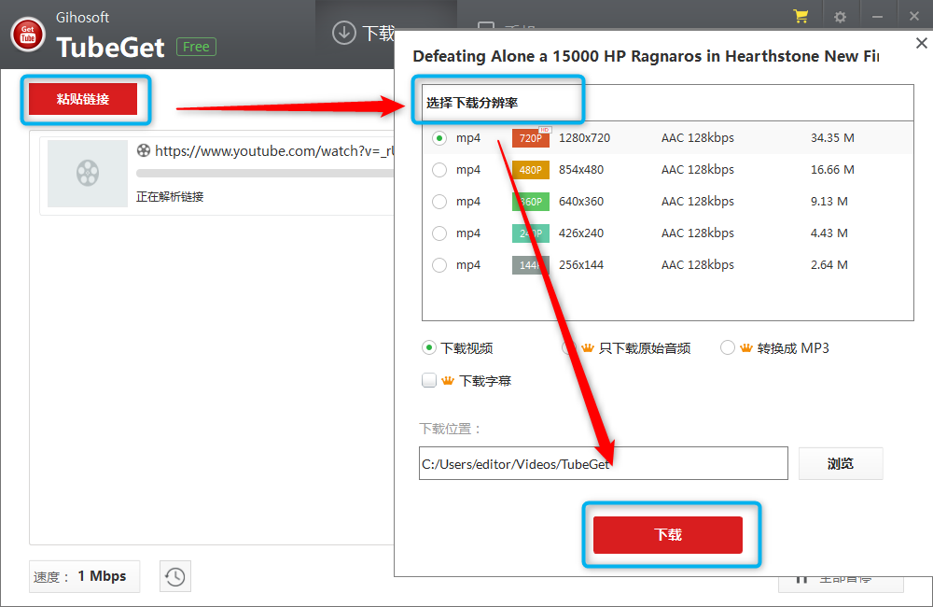Image resolution: width=933 pixels, height=607 pixels.
Task: Click the 144P quality badge
Action: pyautogui.click(x=531, y=264)
